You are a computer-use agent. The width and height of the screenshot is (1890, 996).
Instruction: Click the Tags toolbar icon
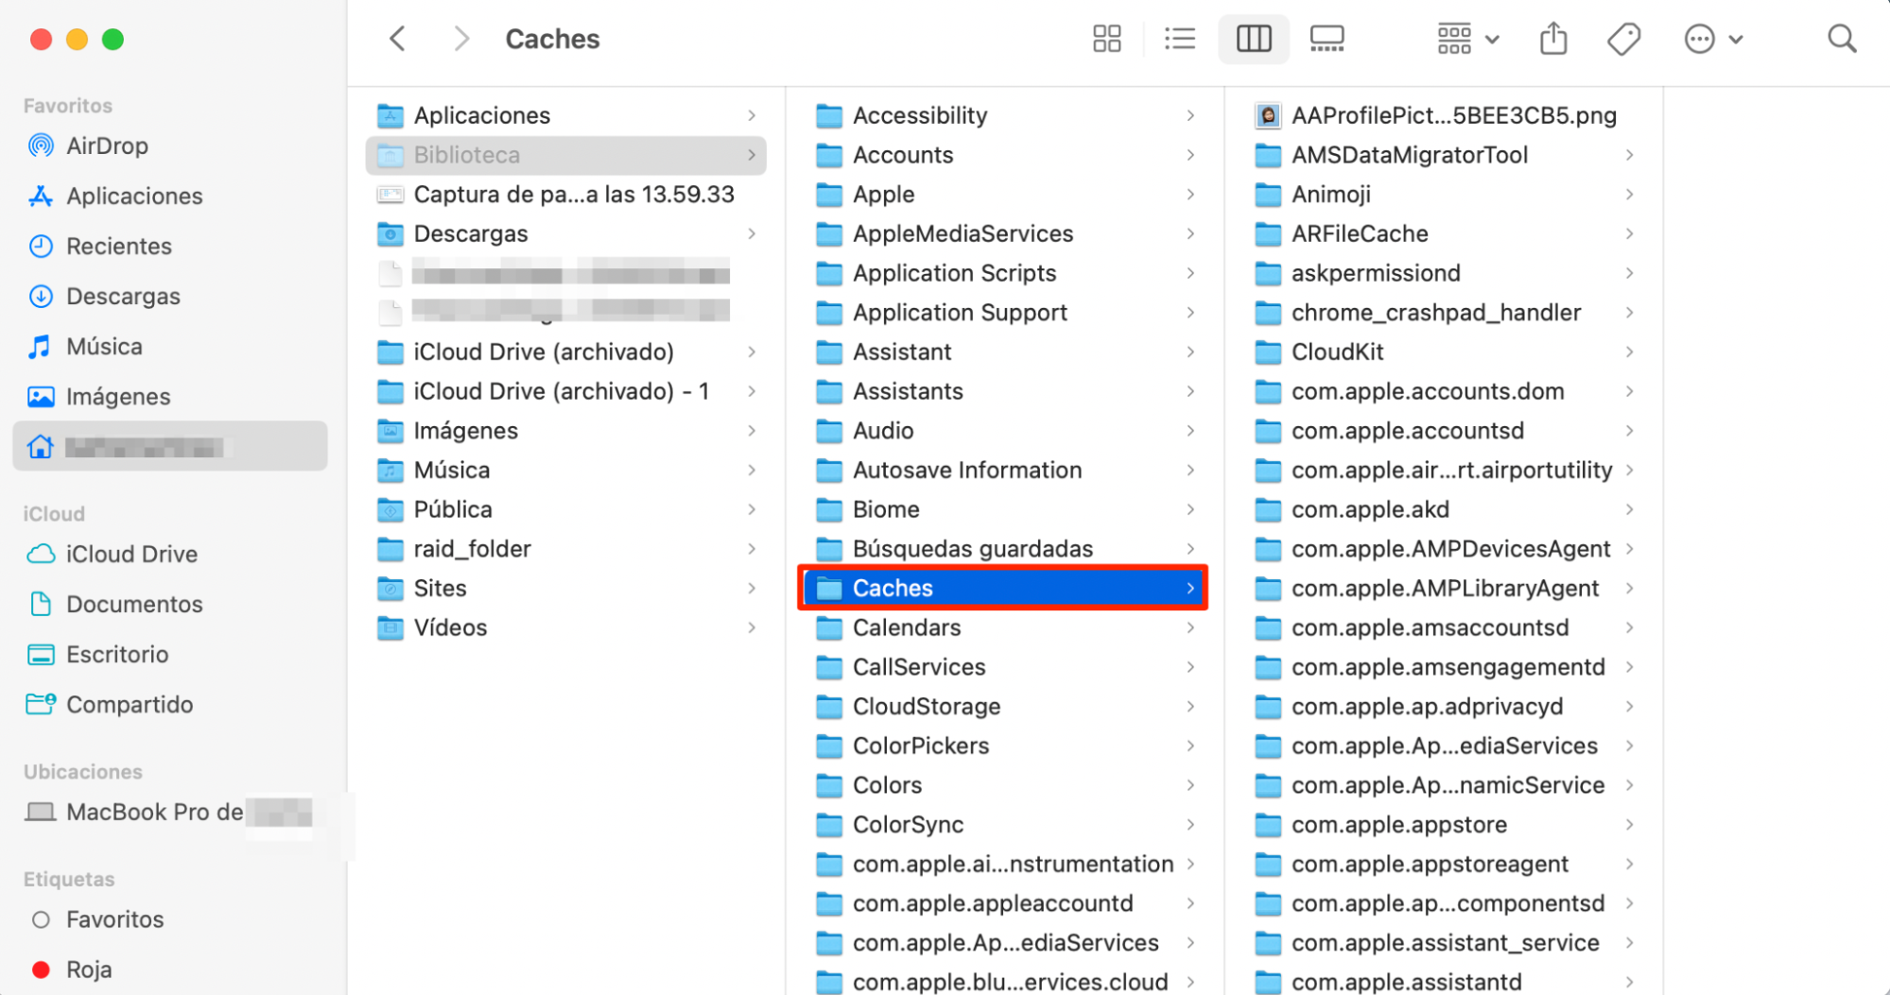pyautogui.click(x=1623, y=39)
